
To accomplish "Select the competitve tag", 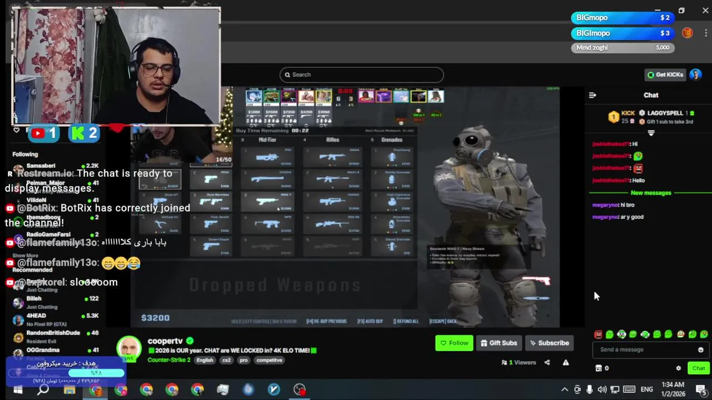I will coord(269,360).
